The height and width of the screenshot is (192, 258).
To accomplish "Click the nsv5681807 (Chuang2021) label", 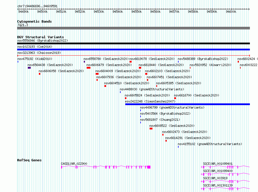I will [x=160, y=120].
